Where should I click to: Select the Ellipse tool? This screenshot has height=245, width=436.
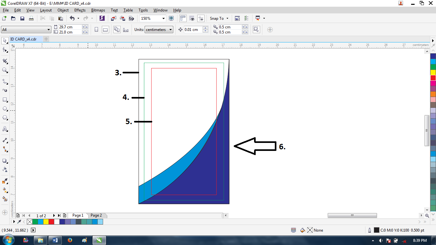(x=4, y=108)
